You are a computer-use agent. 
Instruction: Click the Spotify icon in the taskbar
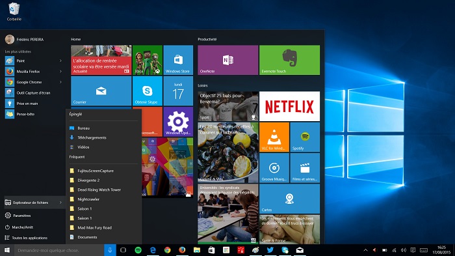click(138, 250)
